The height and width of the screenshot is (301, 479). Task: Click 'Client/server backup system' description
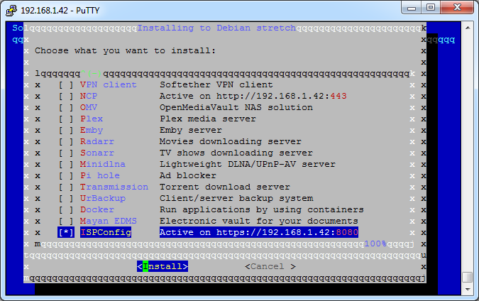point(236,198)
